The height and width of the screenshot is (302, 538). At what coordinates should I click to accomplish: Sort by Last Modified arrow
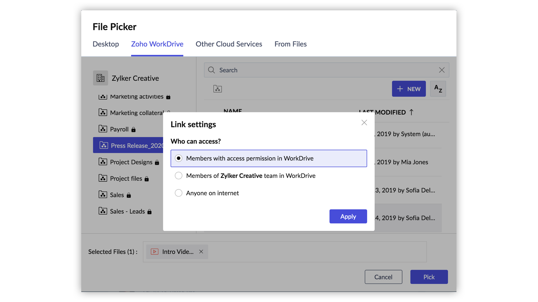pyautogui.click(x=411, y=112)
